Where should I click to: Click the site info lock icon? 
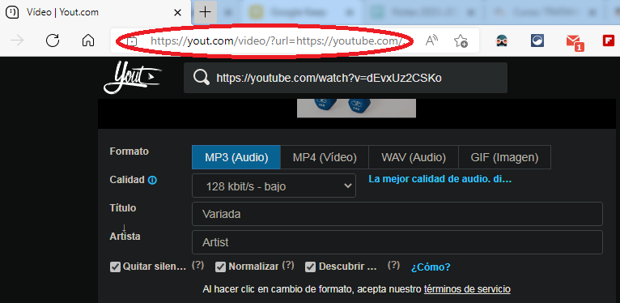pyautogui.click(x=132, y=41)
